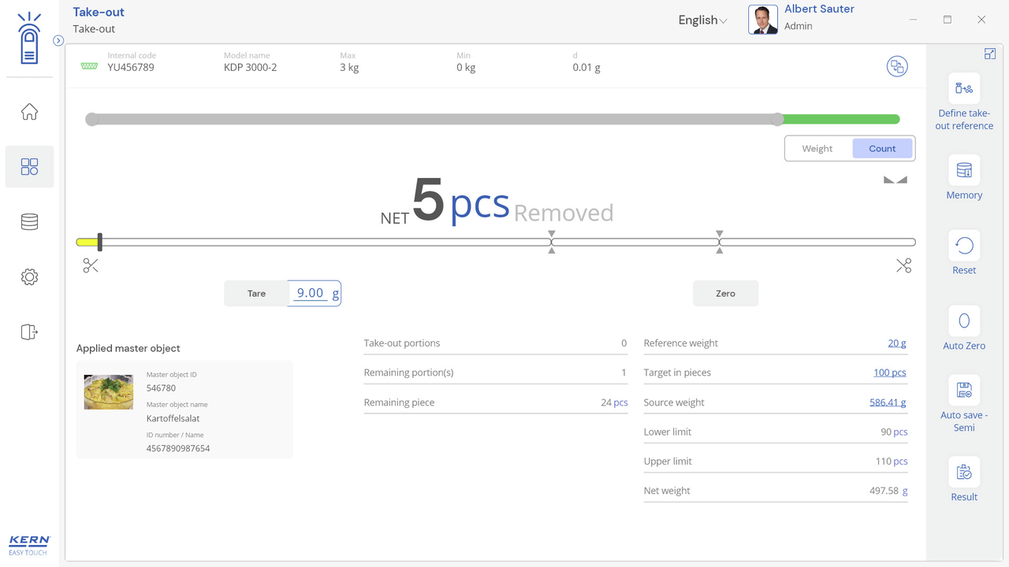
Task: Toggle Auto save - Semi mode
Action: 964,391
